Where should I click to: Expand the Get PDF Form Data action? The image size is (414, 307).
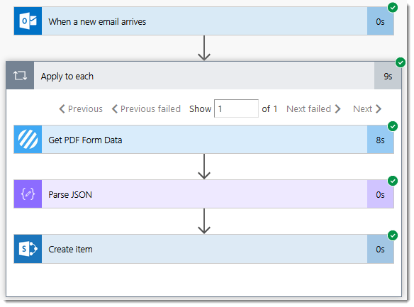click(204, 140)
